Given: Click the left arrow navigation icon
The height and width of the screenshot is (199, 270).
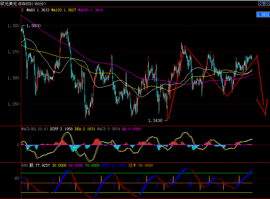Looking at the screenshot, I should (x=261, y=3).
